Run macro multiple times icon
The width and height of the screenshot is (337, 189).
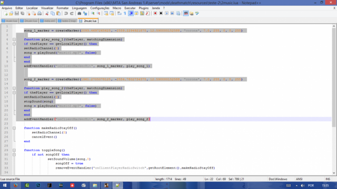172,14
